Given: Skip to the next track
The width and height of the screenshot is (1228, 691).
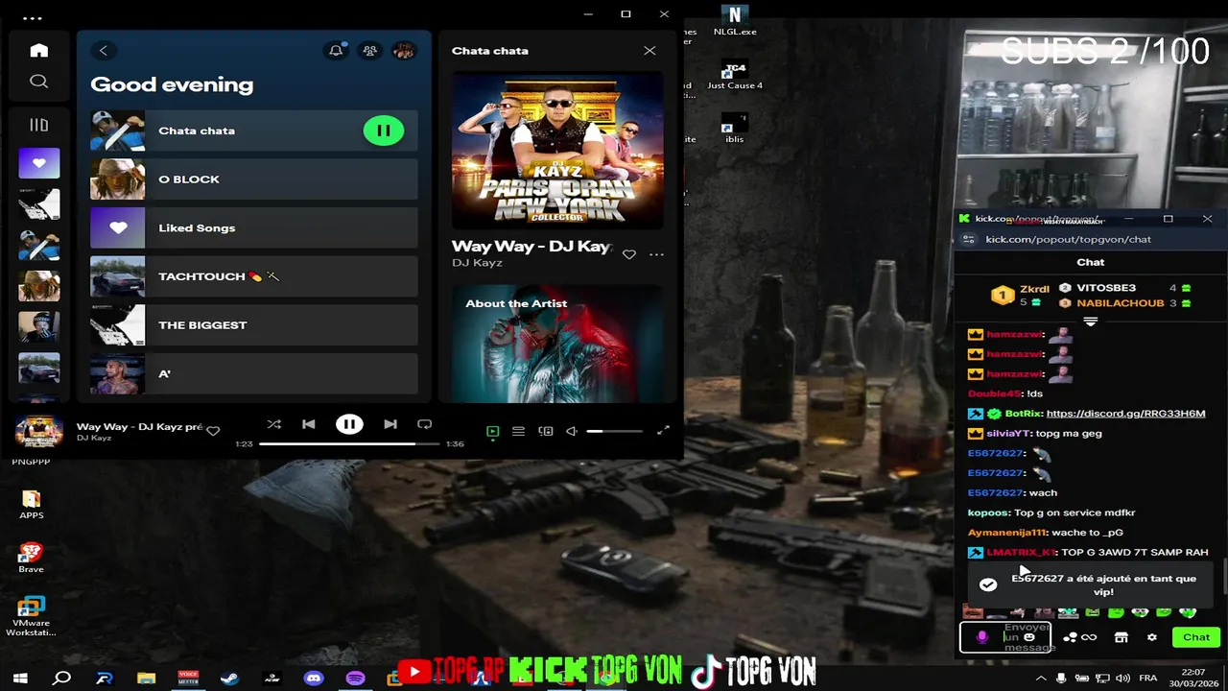Looking at the screenshot, I should 390,424.
